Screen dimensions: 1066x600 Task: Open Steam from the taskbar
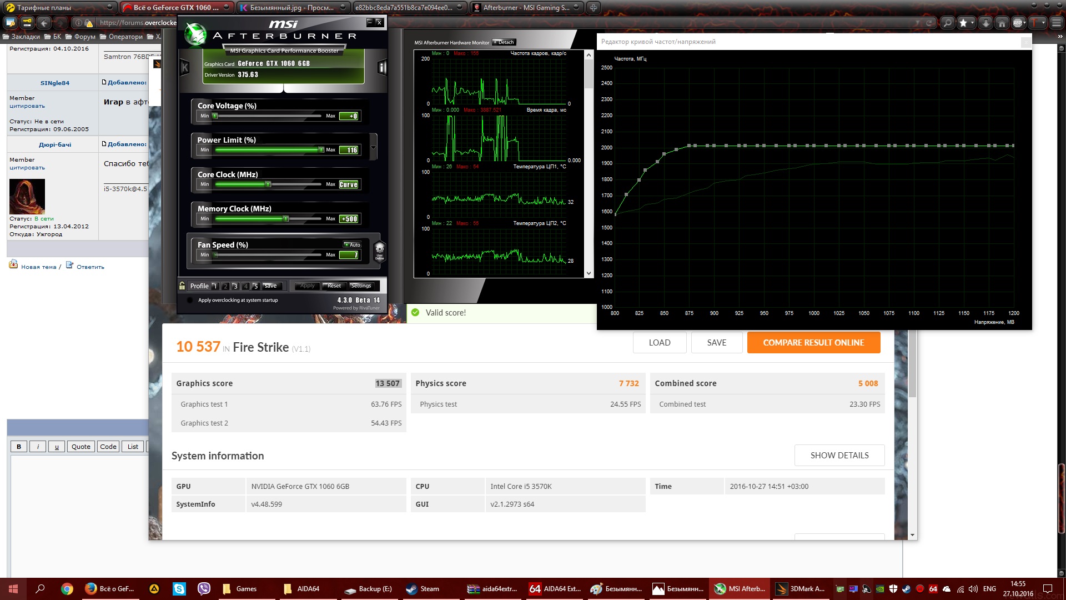423,589
